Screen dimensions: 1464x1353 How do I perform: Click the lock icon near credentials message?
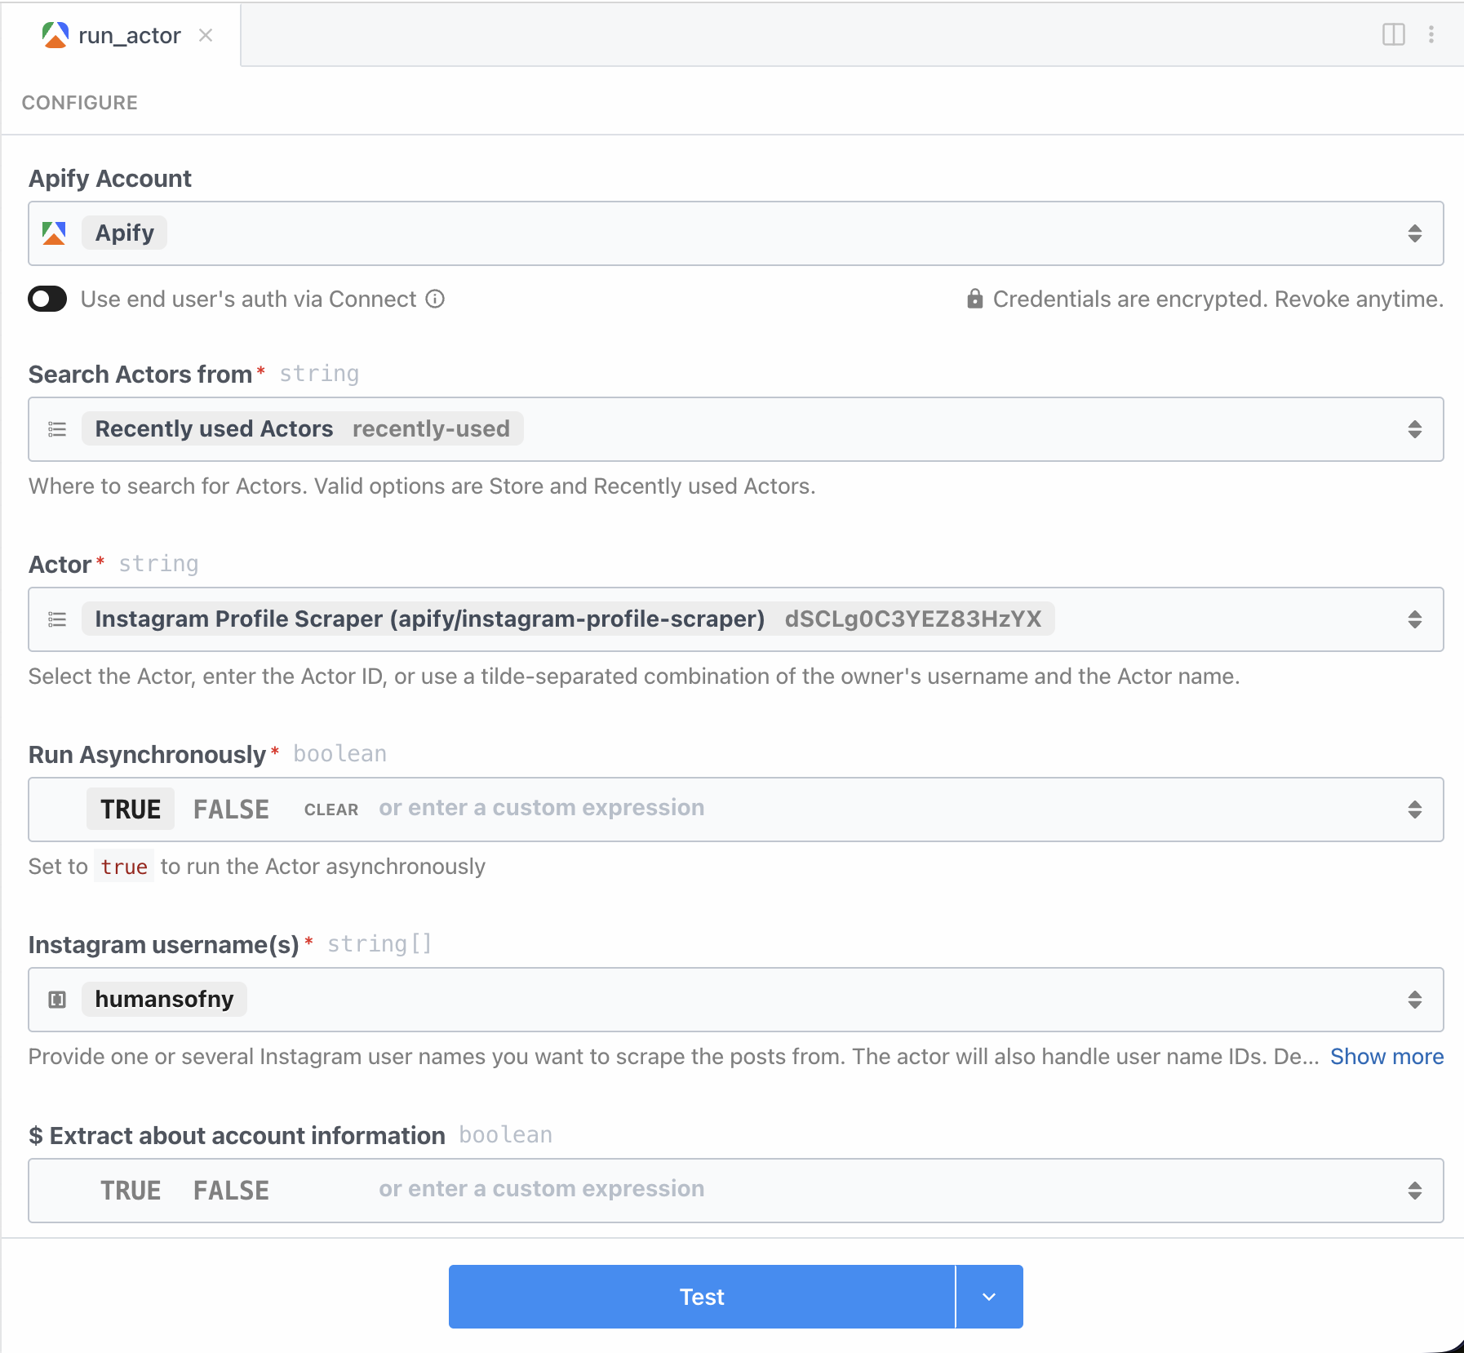point(976,299)
